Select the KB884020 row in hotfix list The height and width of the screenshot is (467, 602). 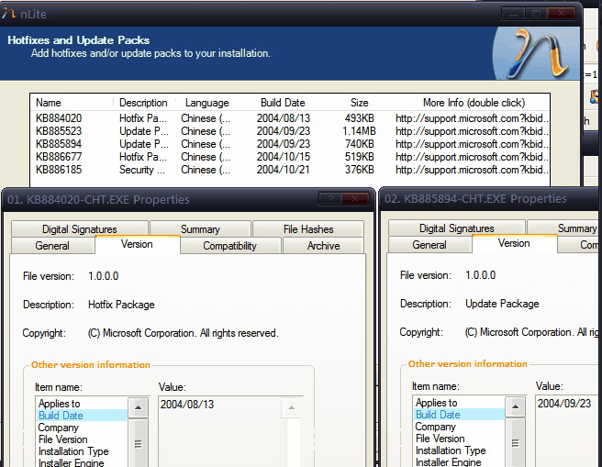[x=290, y=118]
